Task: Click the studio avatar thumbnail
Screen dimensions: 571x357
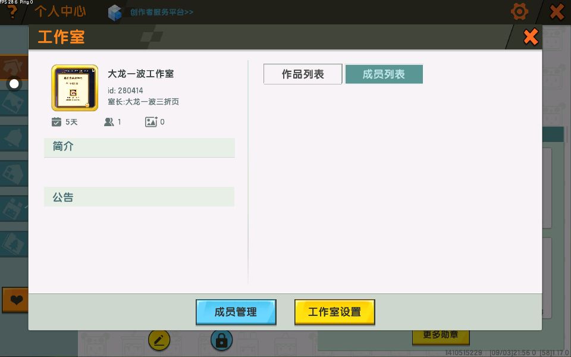Action: [75, 88]
